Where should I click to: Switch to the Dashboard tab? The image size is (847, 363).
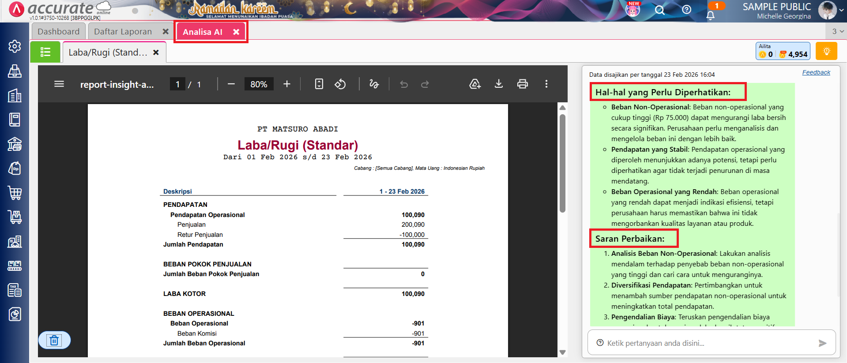click(58, 31)
